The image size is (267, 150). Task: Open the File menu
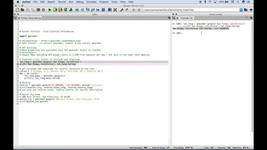[x=35, y=2]
